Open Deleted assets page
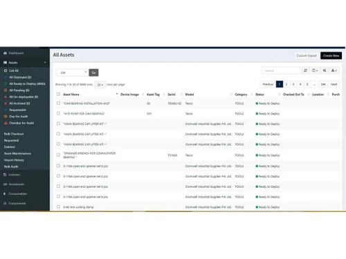 click(x=10, y=147)
